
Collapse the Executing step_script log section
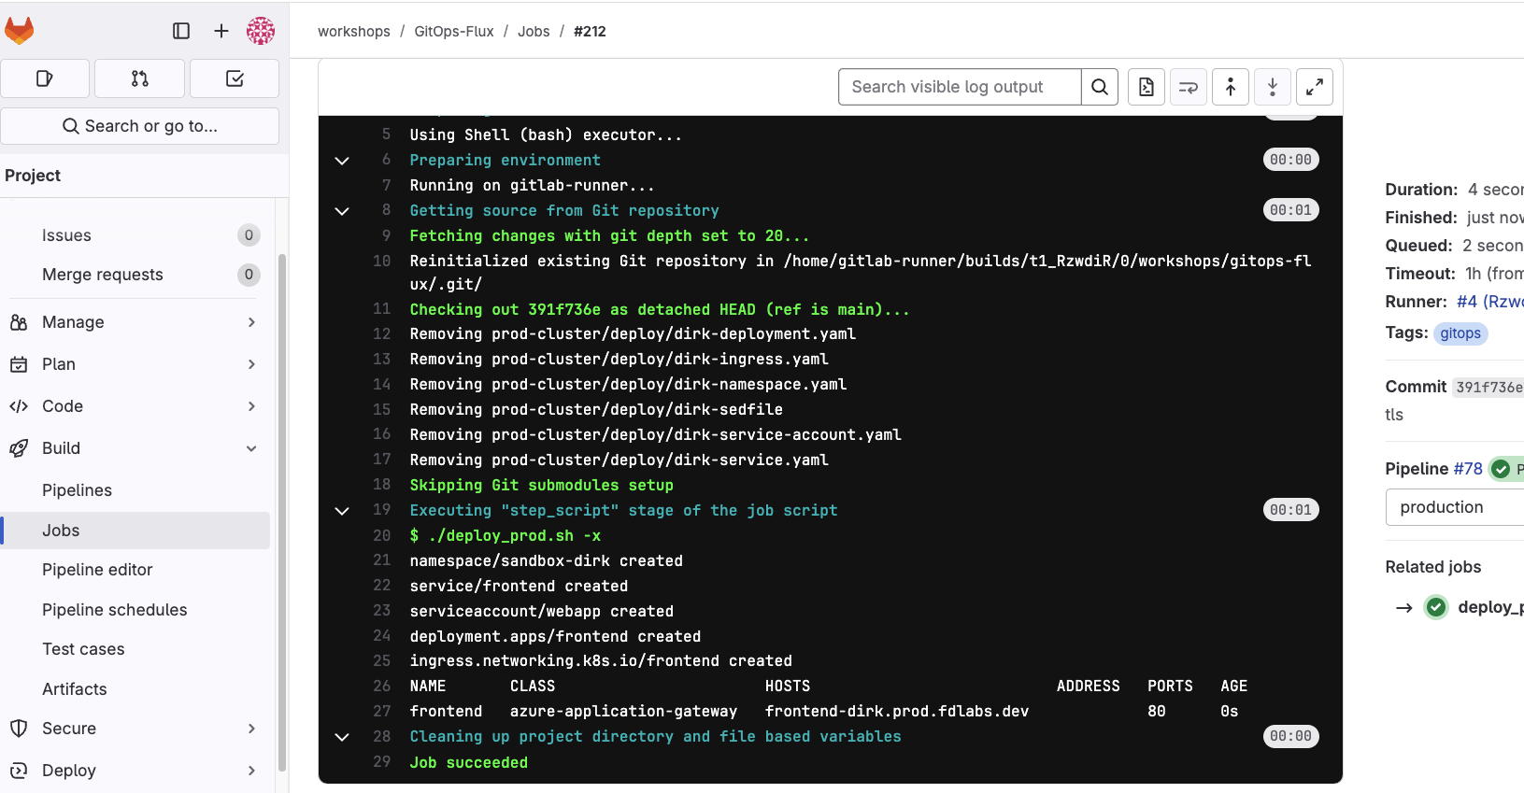click(x=342, y=511)
